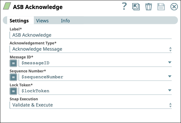Select the Settings tab

pos(19,21)
